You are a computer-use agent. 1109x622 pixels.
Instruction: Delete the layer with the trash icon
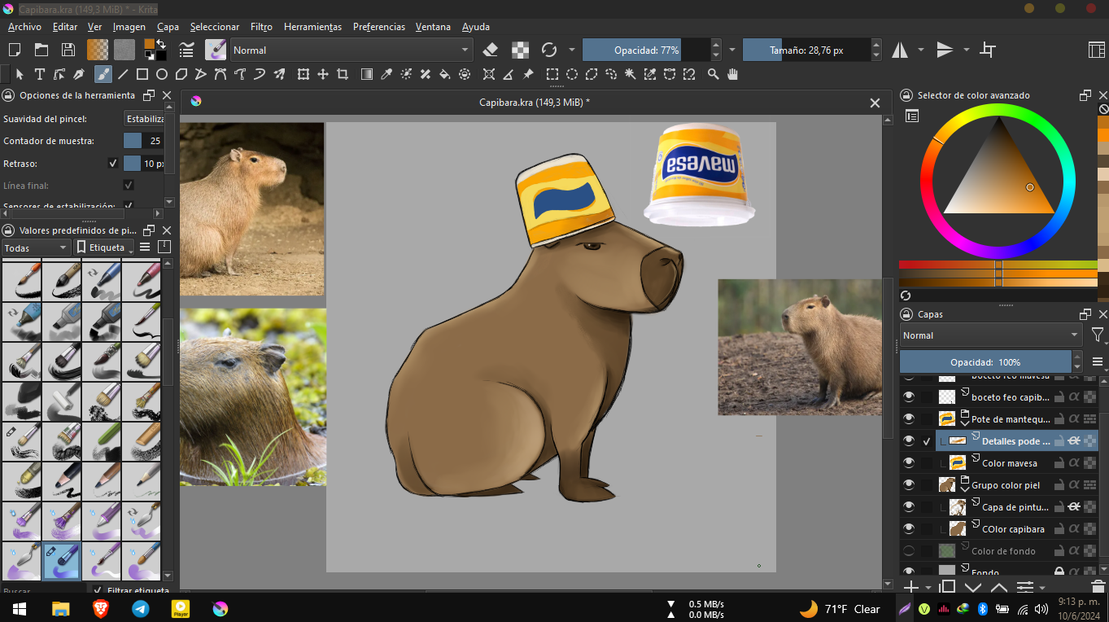pyautogui.click(x=1098, y=586)
